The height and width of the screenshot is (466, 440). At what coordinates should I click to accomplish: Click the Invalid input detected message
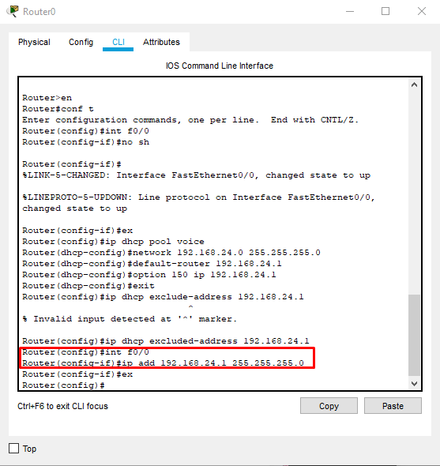tap(130, 319)
